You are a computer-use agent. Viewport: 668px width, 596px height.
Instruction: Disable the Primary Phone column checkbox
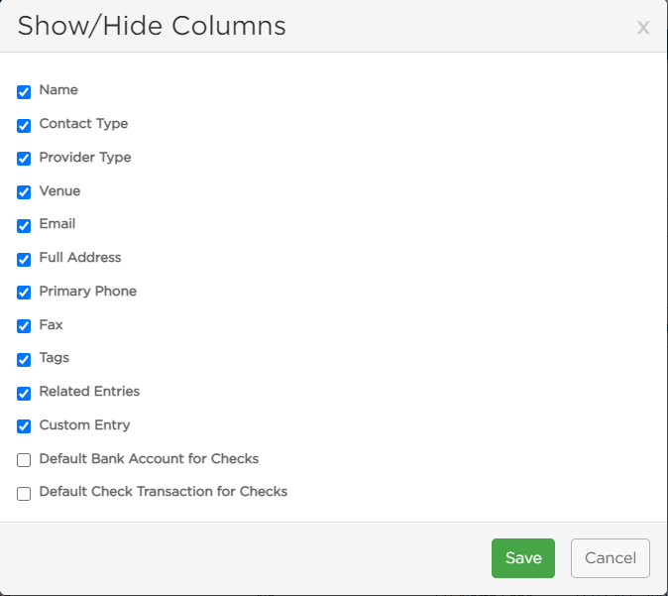(24, 292)
